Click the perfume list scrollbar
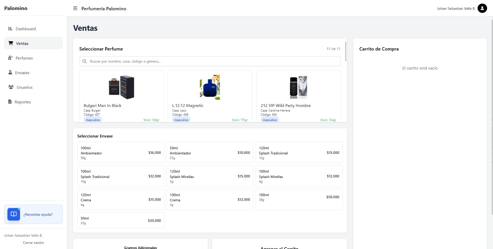Image resolution: width=493 pixels, height=249 pixels. (x=346, y=51)
